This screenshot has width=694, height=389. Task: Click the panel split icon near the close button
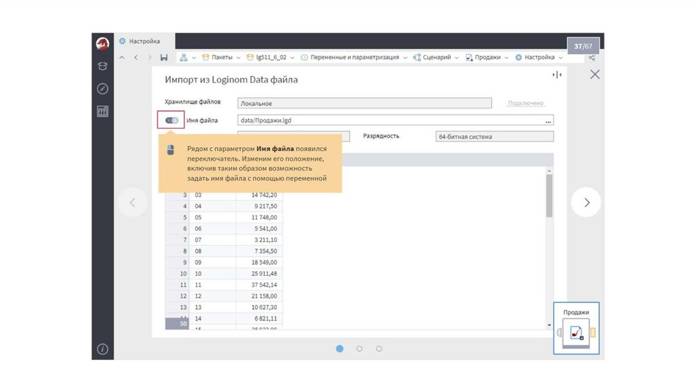557,75
